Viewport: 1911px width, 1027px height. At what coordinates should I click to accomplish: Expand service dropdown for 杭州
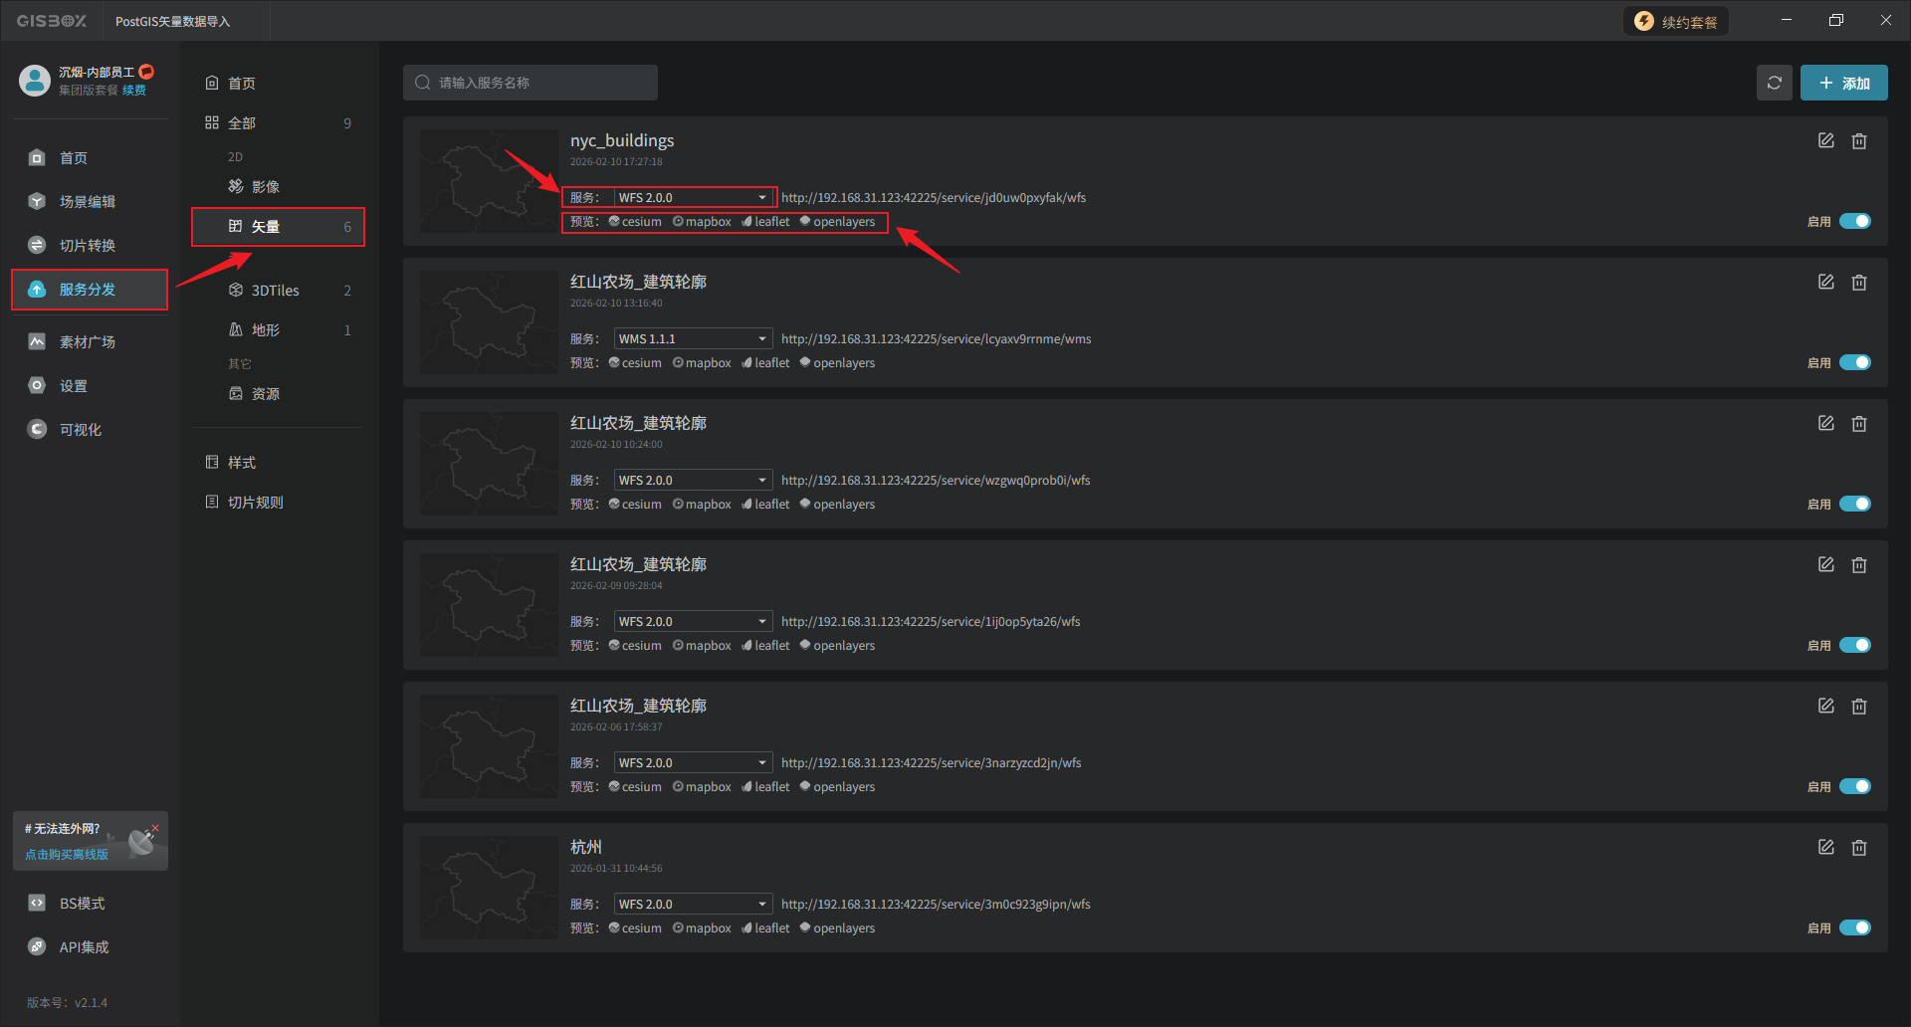point(693,905)
